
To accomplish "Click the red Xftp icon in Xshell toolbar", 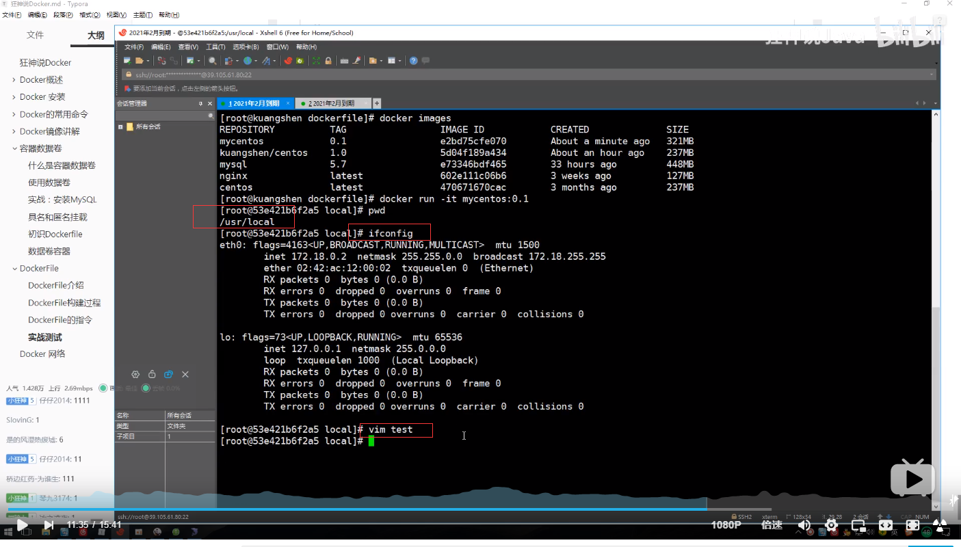I will 287,61.
